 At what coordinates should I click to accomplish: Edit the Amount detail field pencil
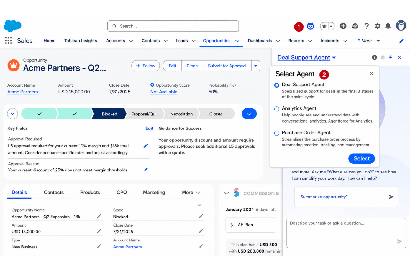click(99, 231)
